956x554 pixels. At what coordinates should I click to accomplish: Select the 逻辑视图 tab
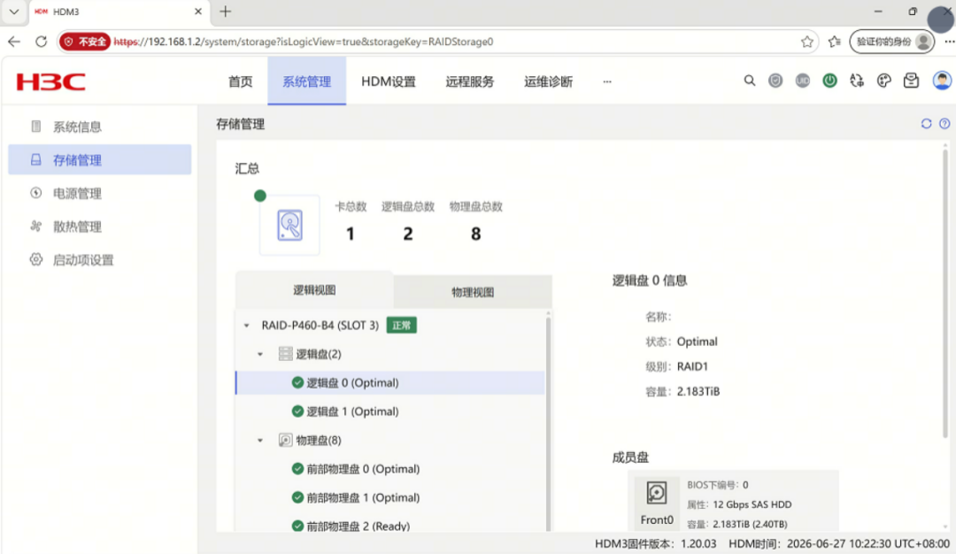click(314, 290)
